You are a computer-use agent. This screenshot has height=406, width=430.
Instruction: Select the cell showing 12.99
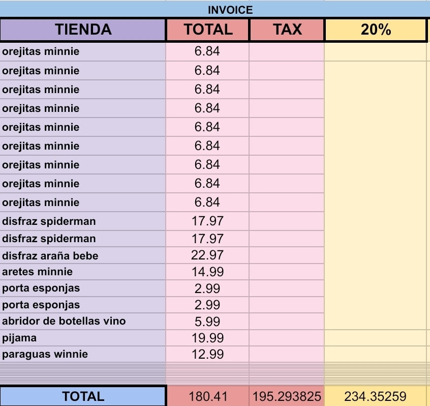click(x=207, y=354)
